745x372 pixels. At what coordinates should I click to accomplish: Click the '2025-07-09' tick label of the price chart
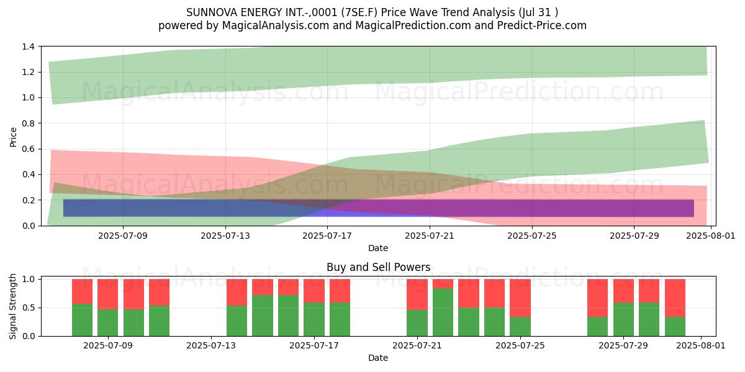(123, 235)
